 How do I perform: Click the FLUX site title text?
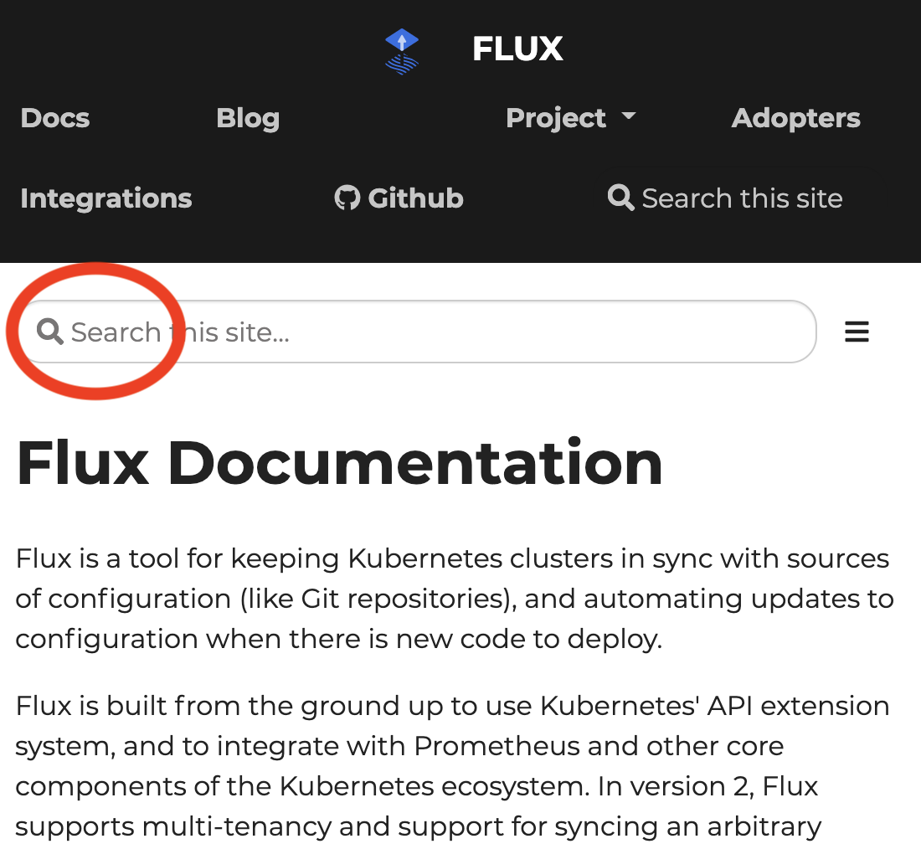tap(517, 49)
